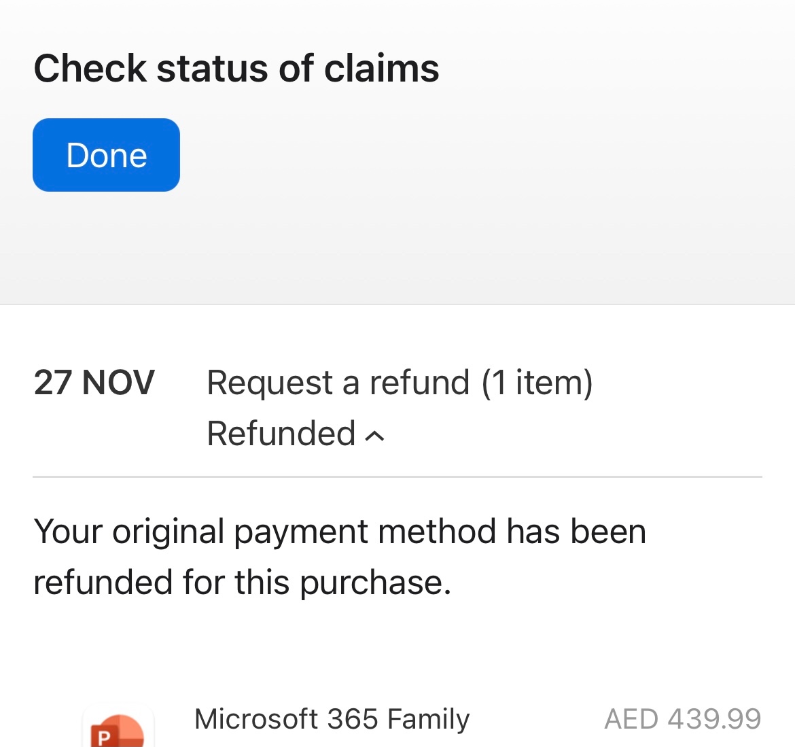The image size is (795, 747).
Task: Select the Microsoft 365 Family item name
Action: [331, 718]
